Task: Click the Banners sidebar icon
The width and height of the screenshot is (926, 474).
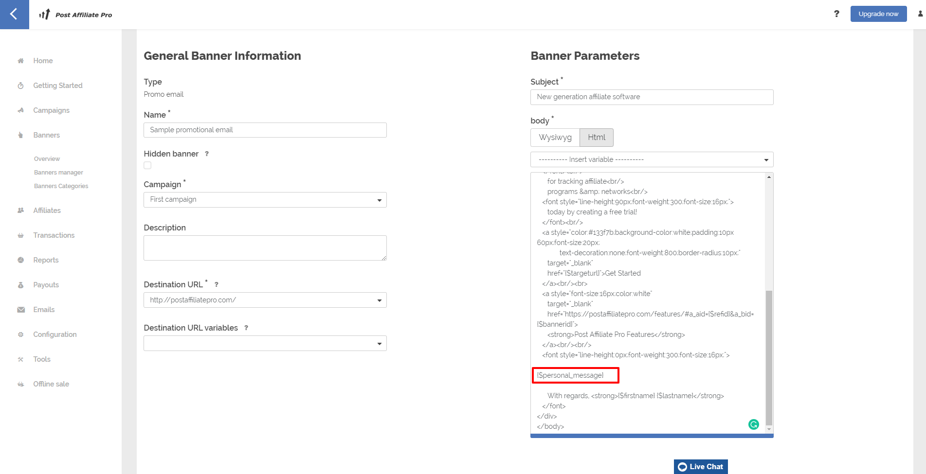Action: [20, 135]
